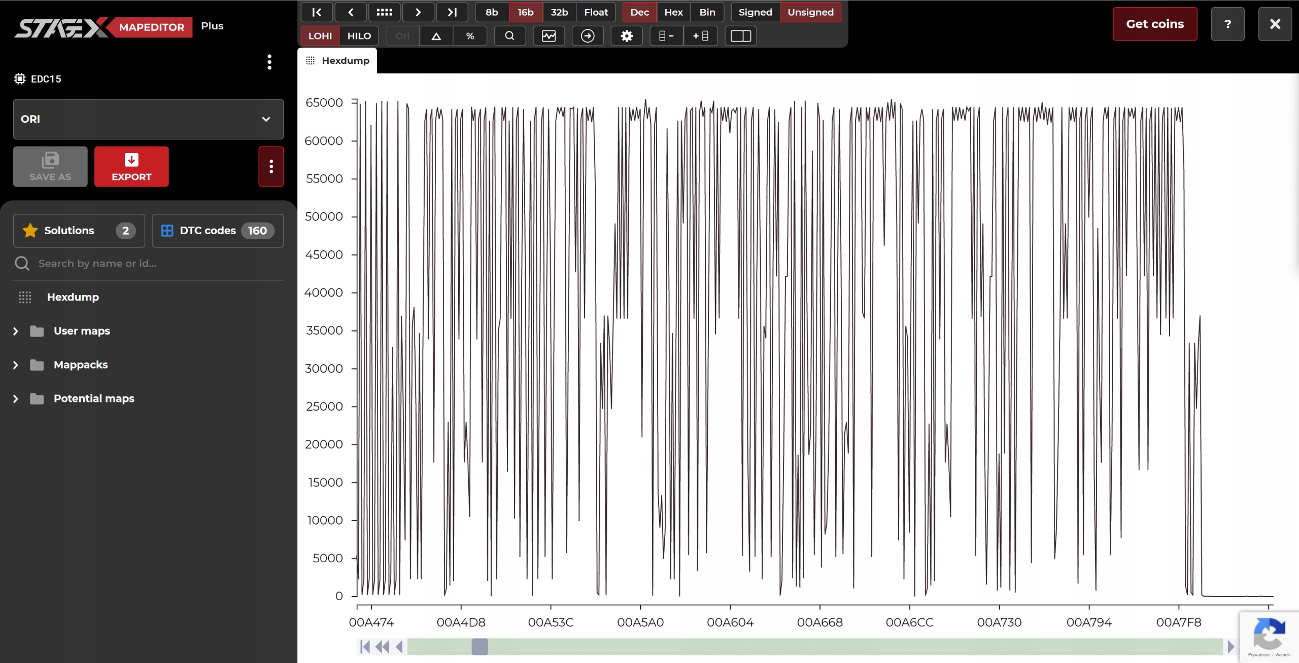Toggle the graph view icon
Screen dimensions: 1299x663
(x=549, y=36)
